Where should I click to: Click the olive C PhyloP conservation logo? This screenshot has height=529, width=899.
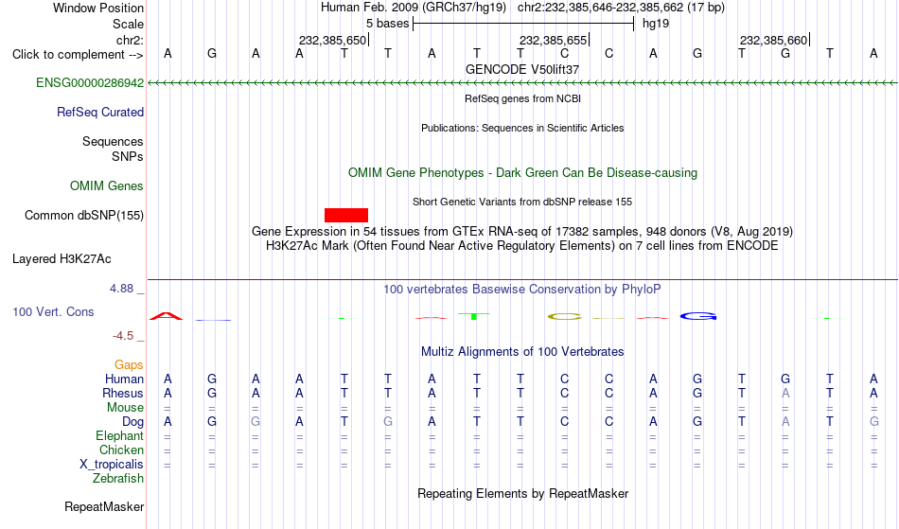click(565, 316)
